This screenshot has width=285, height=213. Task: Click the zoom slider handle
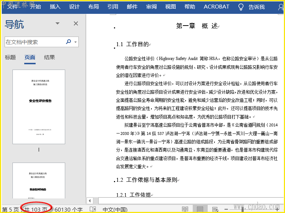[243, 209]
